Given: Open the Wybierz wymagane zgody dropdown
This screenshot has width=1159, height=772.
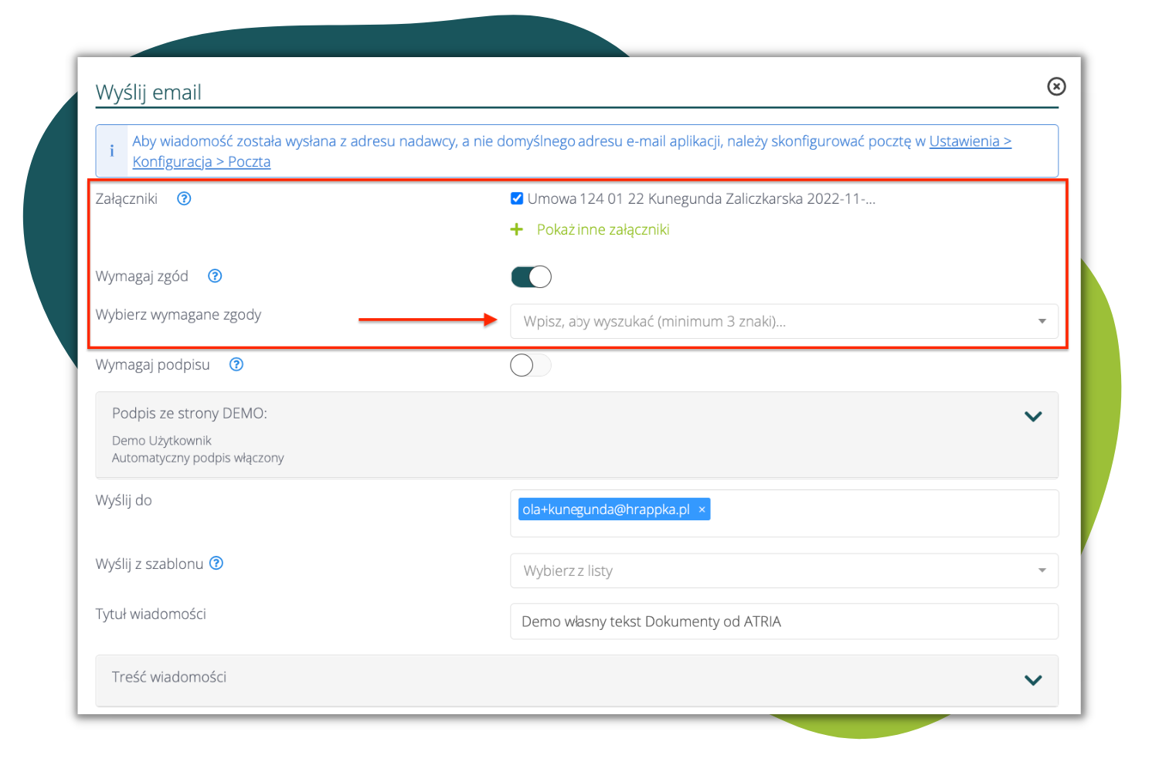Looking at the screenshot, I should coord(783,322).
